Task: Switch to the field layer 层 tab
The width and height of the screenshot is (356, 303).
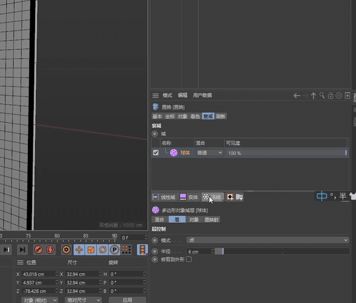Action: [177, 220]
